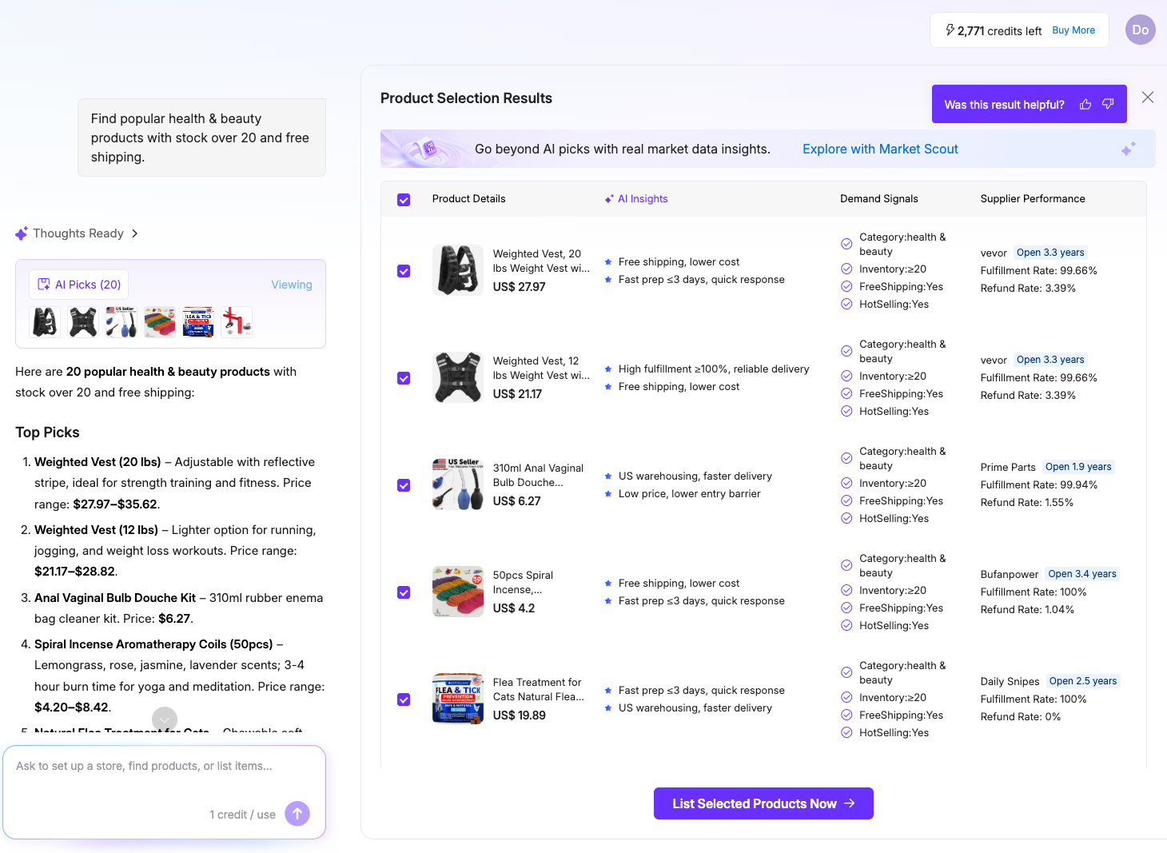
Task: Open supplier Prime Parts
Action: (1008, 467)
